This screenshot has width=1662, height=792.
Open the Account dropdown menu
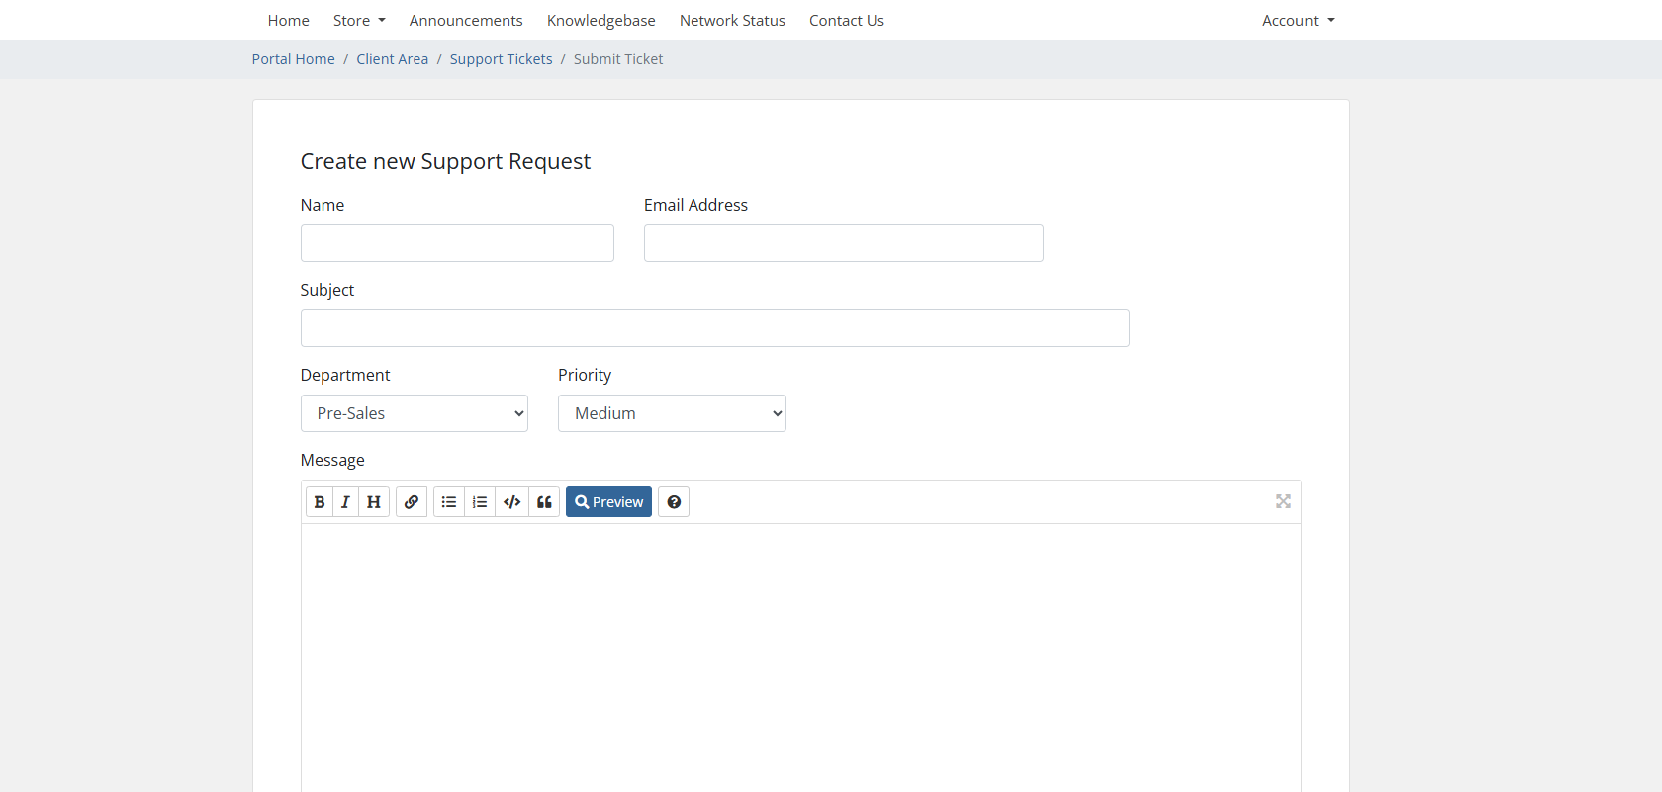pos(1298,21)
